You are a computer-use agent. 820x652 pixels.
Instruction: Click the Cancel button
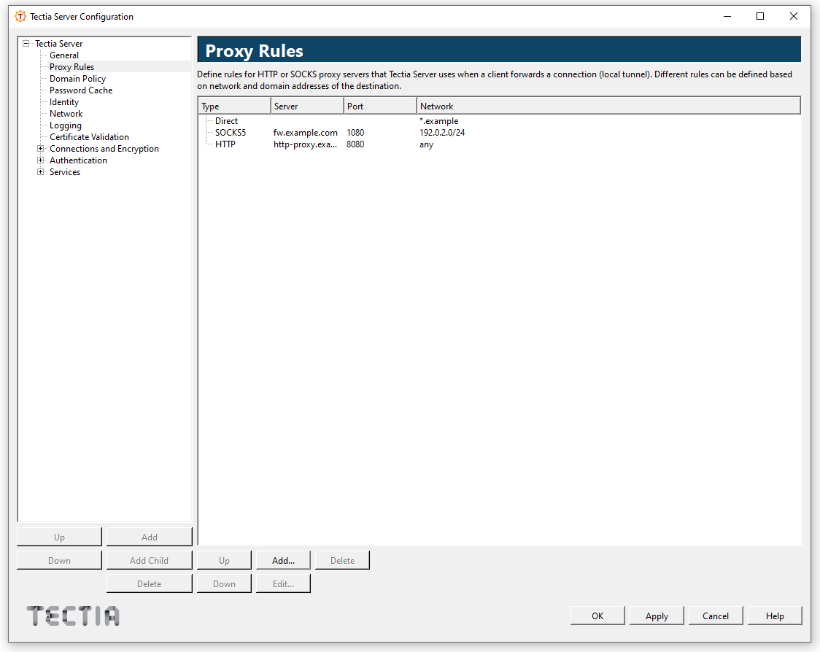coord(716,616)
